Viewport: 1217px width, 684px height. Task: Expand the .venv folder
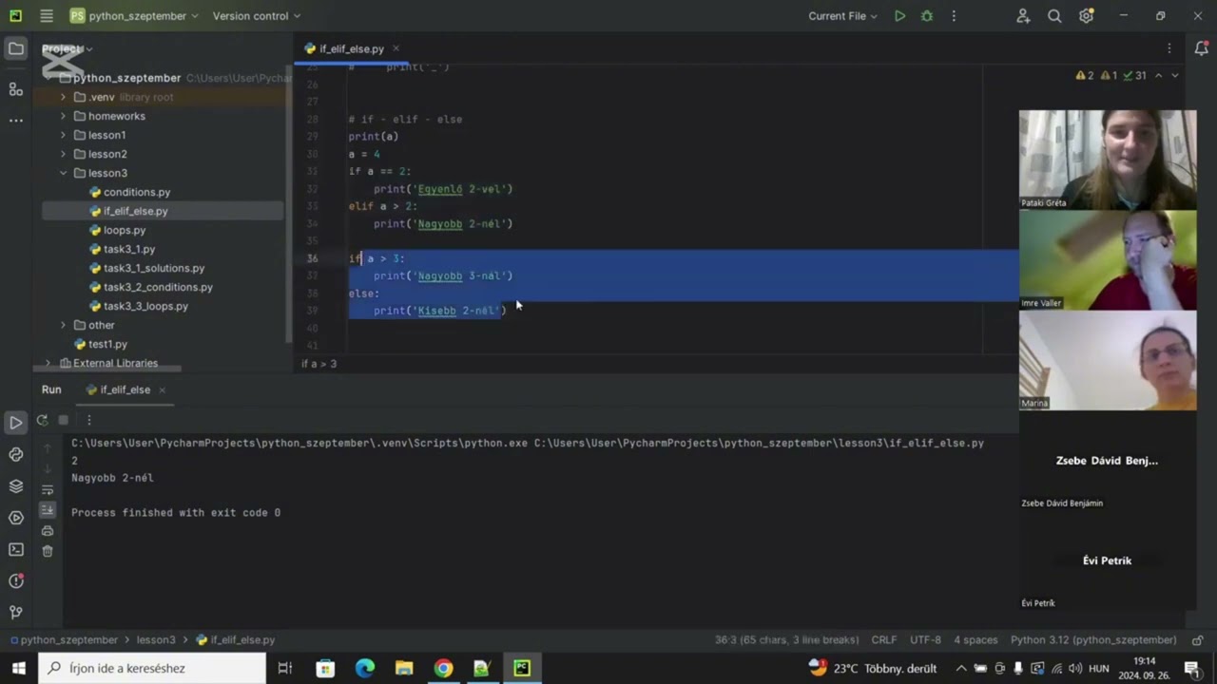(64, 97)
